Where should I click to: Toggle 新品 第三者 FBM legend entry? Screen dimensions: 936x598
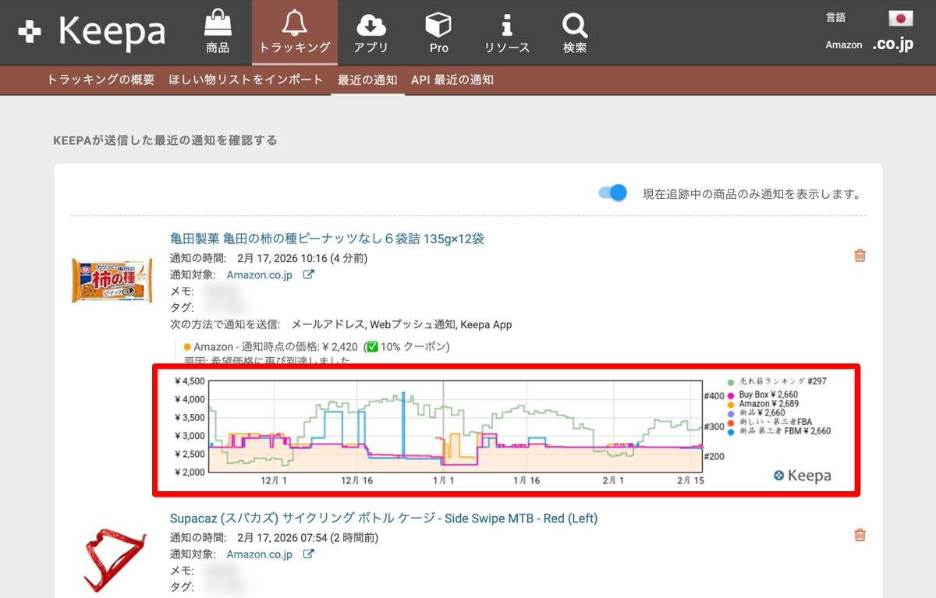(778, 430)
